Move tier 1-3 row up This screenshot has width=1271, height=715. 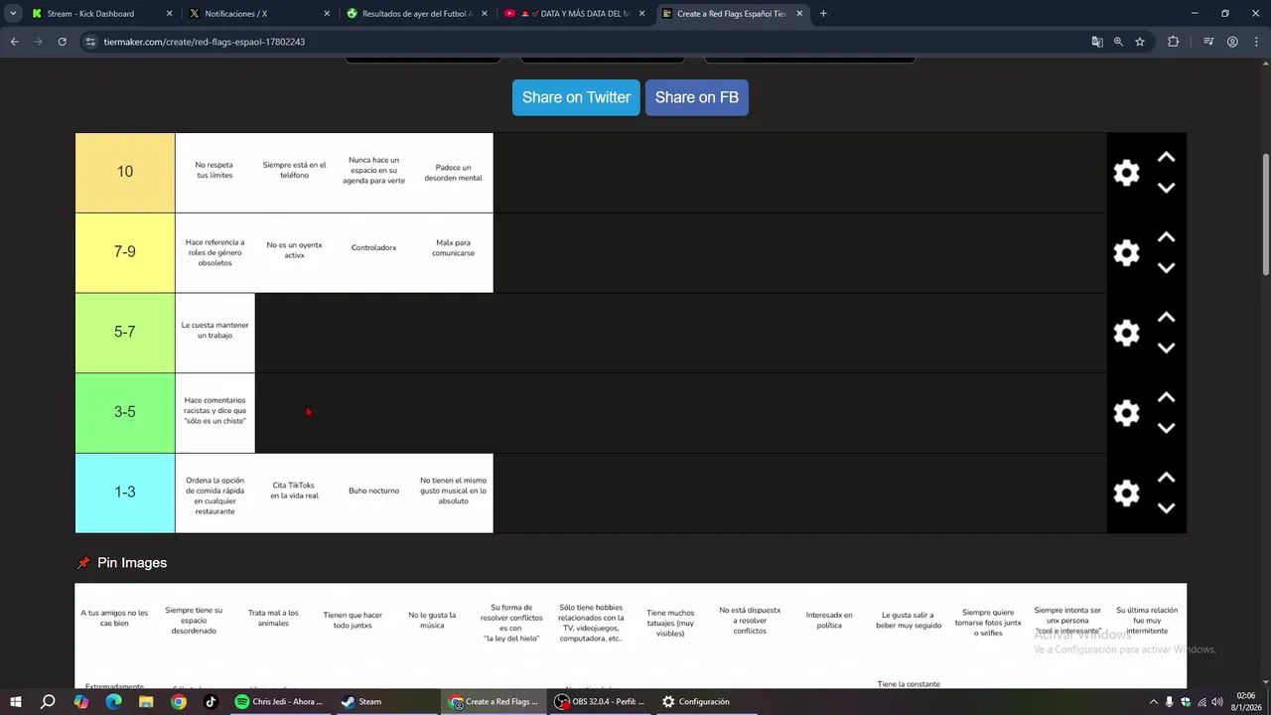pos(1166,478)
